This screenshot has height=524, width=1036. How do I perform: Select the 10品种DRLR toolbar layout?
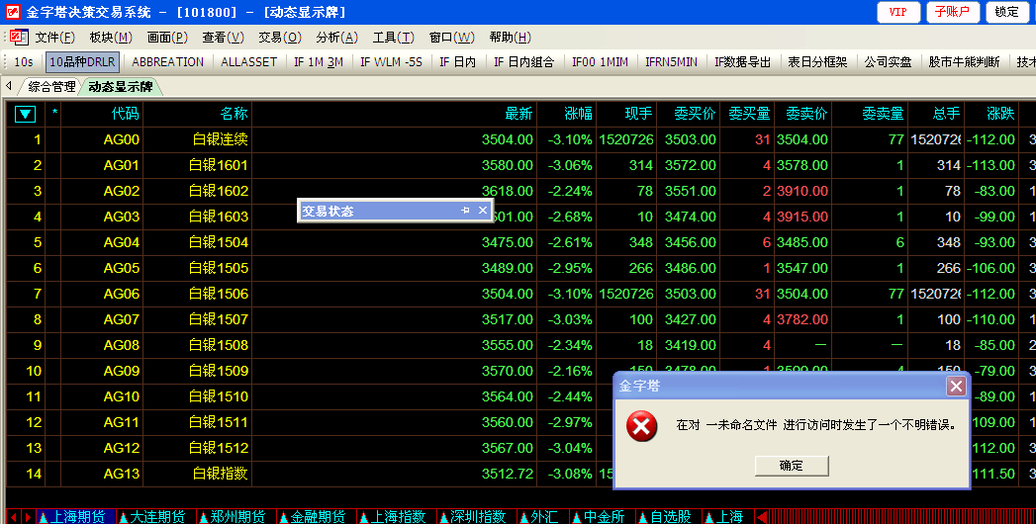tap(83, 61)
